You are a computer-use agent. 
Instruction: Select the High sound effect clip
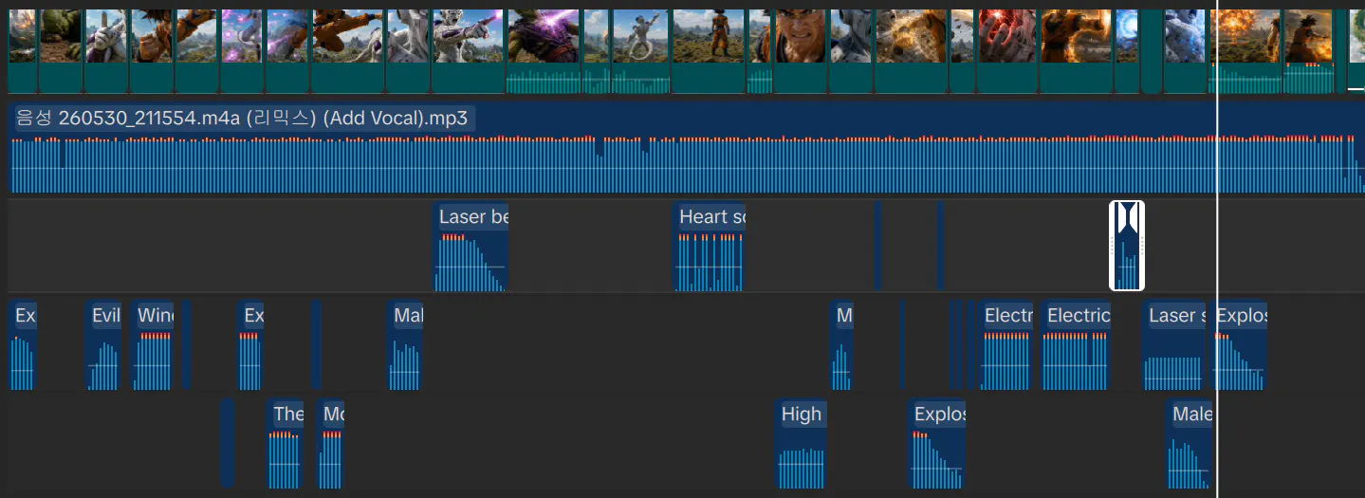coord(801,444)
